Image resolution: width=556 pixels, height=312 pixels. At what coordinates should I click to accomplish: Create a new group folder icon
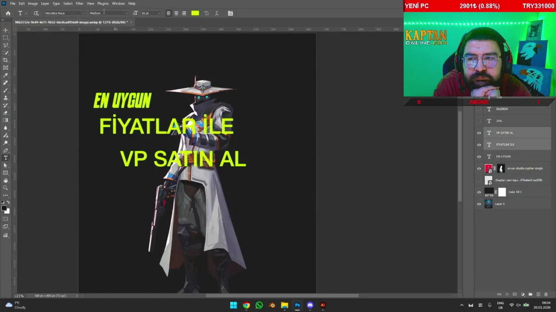click(x=530, y=294)
